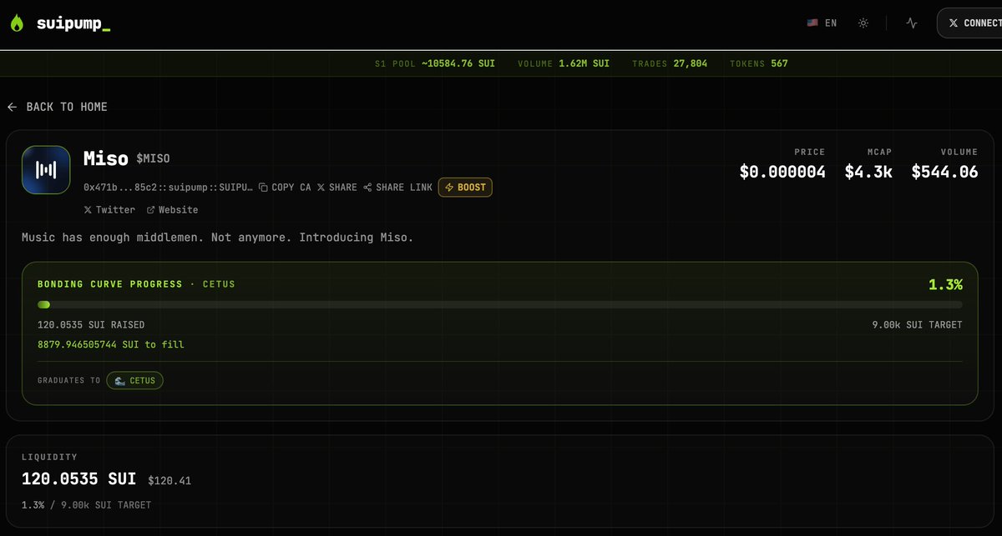
Task: Click the bonding curve progress bar
Action: pyautogui.click(x=499, y=305)
